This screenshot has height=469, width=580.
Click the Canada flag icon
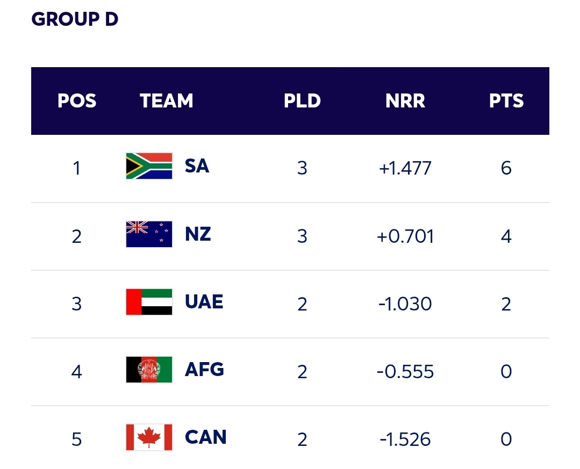point(149,437)
